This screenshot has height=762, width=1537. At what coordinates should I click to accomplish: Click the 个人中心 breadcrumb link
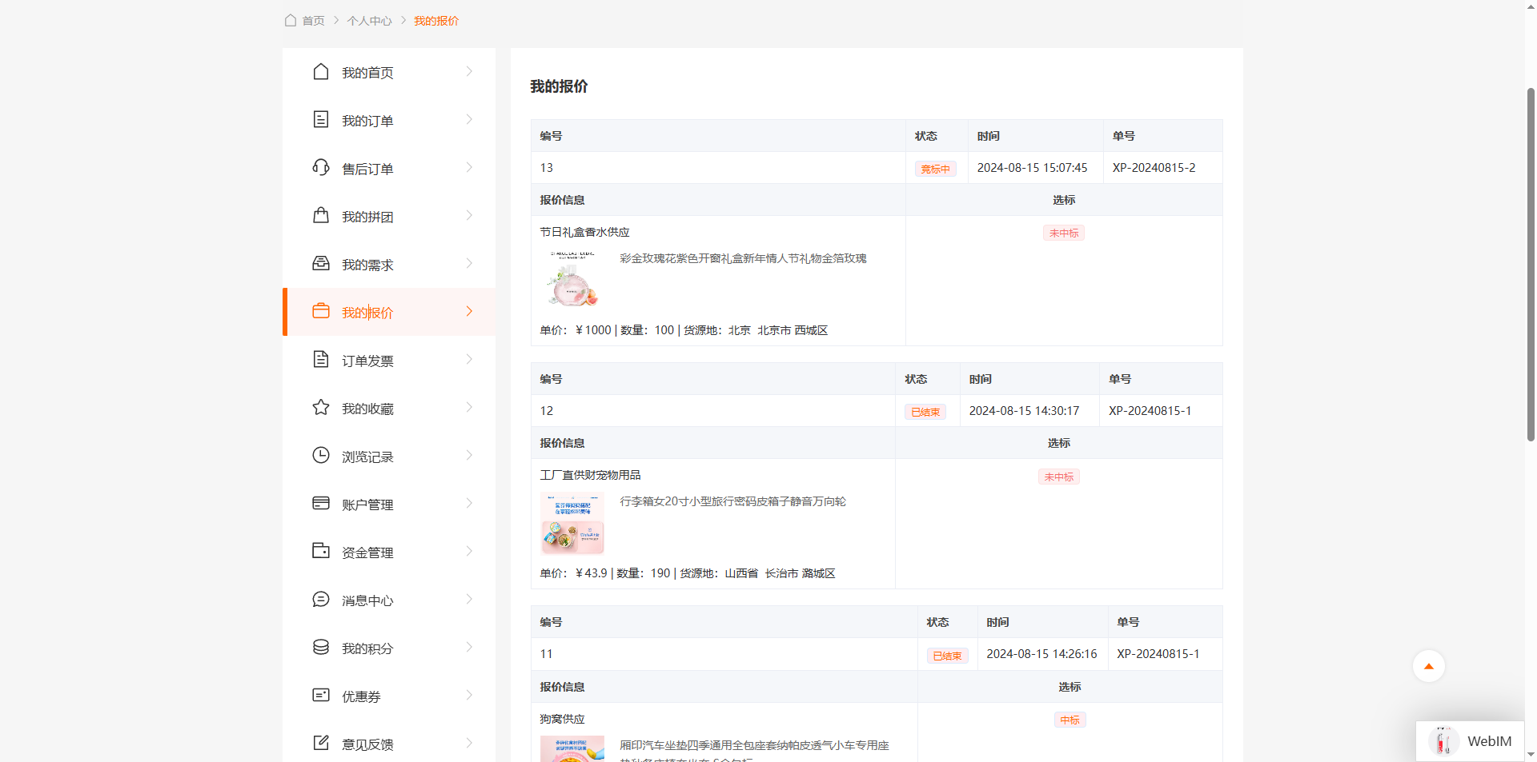(x=369, y=21)
